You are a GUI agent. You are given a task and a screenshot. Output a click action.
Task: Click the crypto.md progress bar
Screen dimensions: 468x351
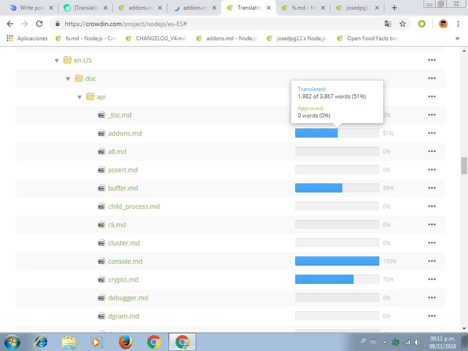[337, 279]
